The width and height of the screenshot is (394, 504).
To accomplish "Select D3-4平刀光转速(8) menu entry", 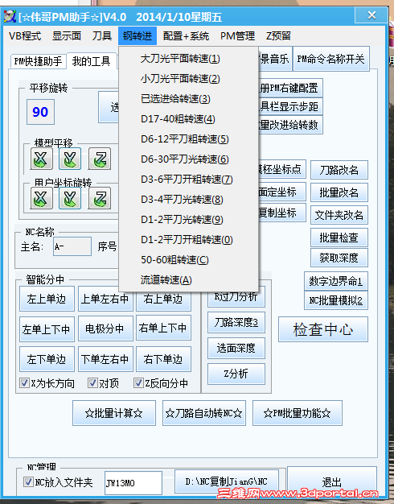I will 188,200.
